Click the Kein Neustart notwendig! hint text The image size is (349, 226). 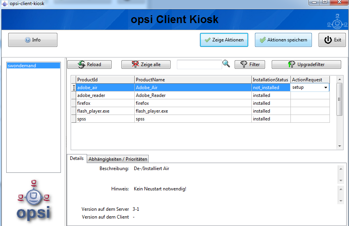tap(160, 189)
